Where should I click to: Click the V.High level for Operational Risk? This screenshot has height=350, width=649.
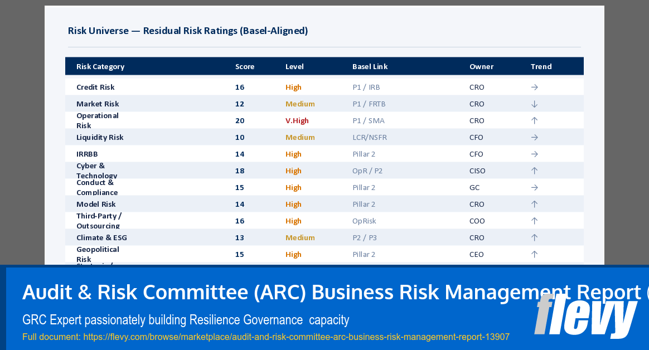[297, 121]
